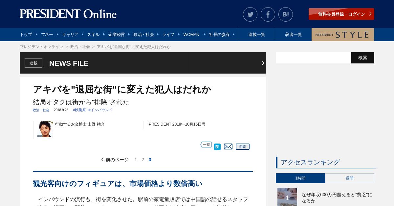Send article via the envelope mail icon
394x206 pixels.
click(228, 146)
